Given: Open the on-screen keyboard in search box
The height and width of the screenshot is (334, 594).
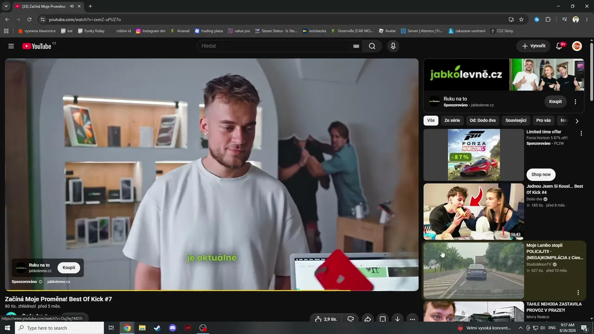Looking at the screenshot, I should coord(356,46).
